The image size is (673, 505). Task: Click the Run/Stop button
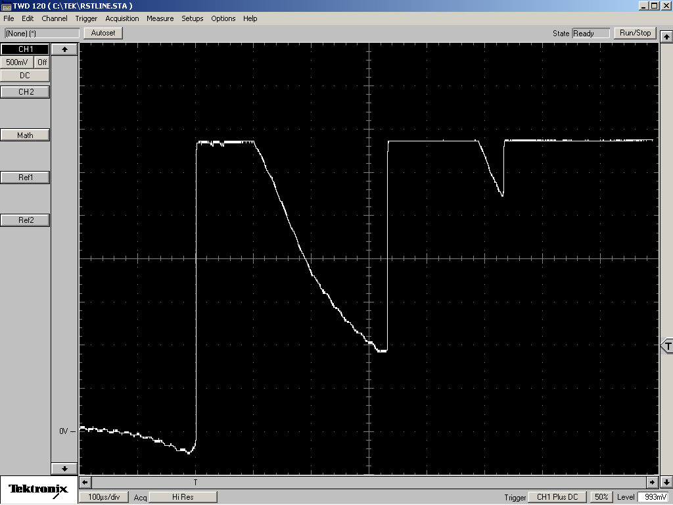point(636,33)
